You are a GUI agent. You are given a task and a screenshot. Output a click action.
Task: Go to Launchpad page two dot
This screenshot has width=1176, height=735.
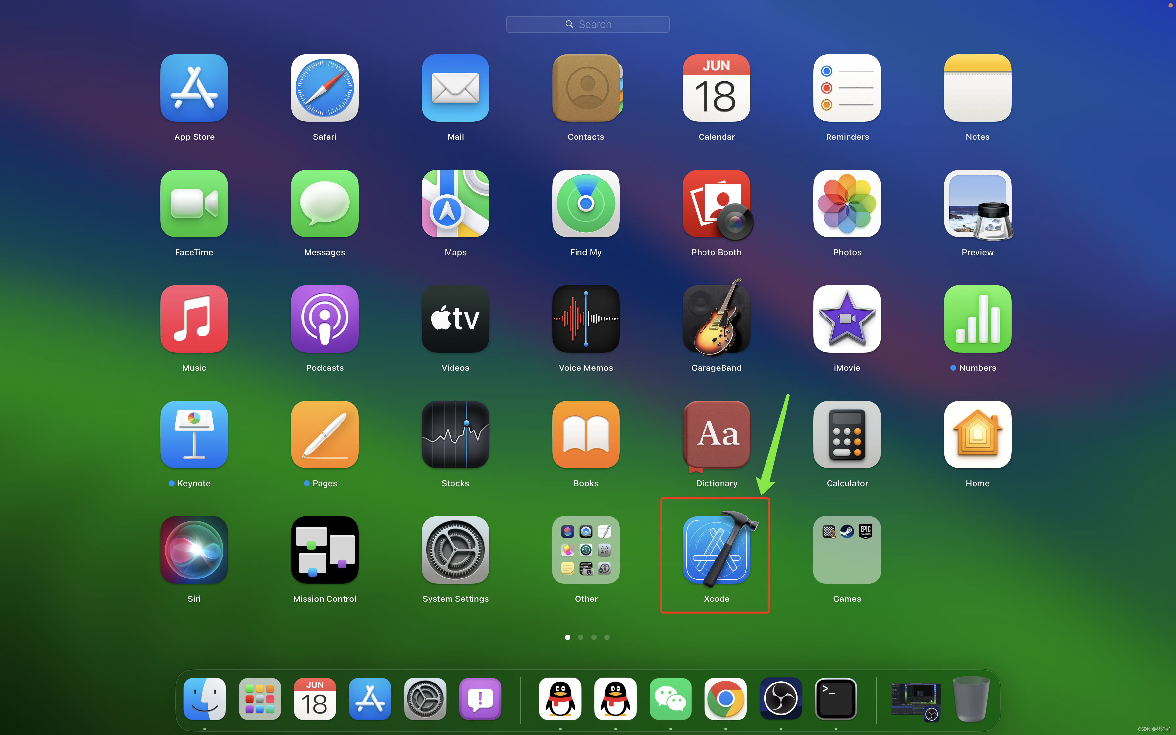click(x=581, y=637)
